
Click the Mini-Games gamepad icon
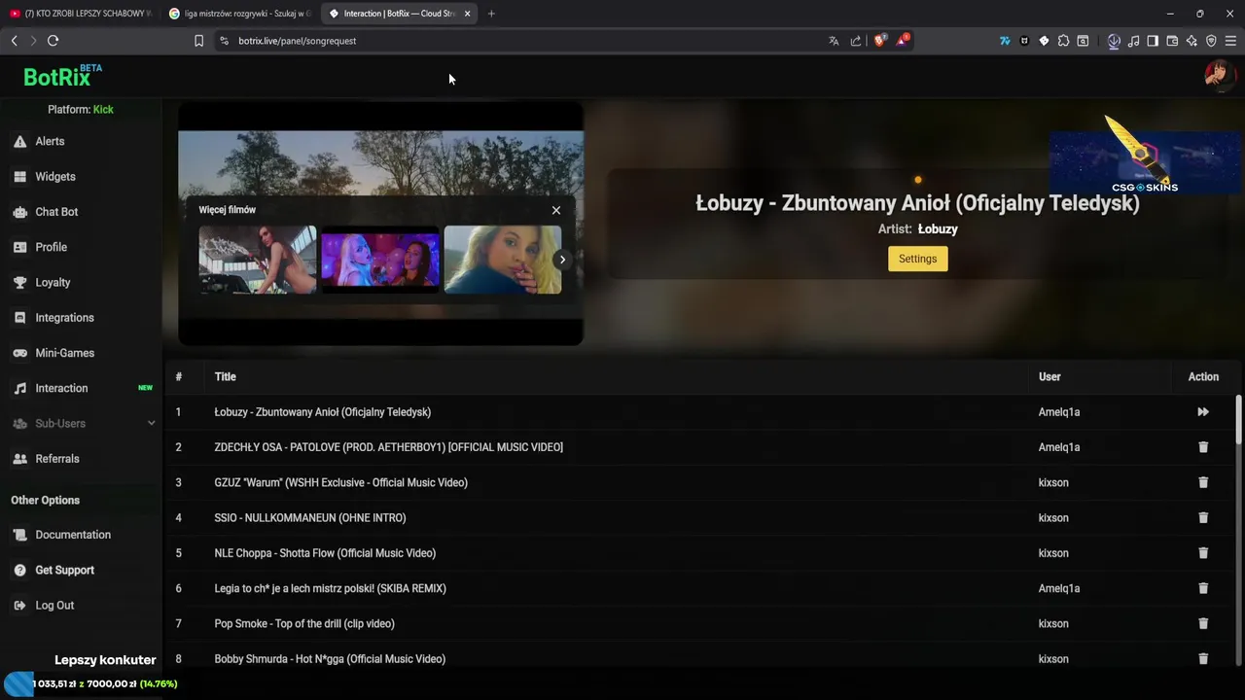(x=19, y=353)
